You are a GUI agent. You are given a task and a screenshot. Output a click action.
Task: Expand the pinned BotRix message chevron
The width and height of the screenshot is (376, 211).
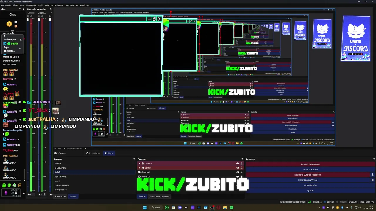(20, 48)
